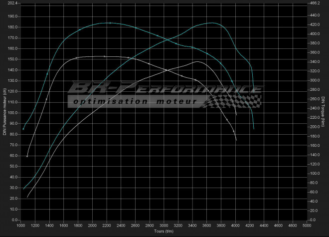Click the cyan torque curve peak marker near 2200 rpm

110,23
